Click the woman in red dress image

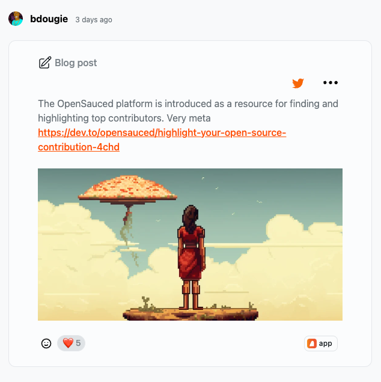[x=191, y=257]
